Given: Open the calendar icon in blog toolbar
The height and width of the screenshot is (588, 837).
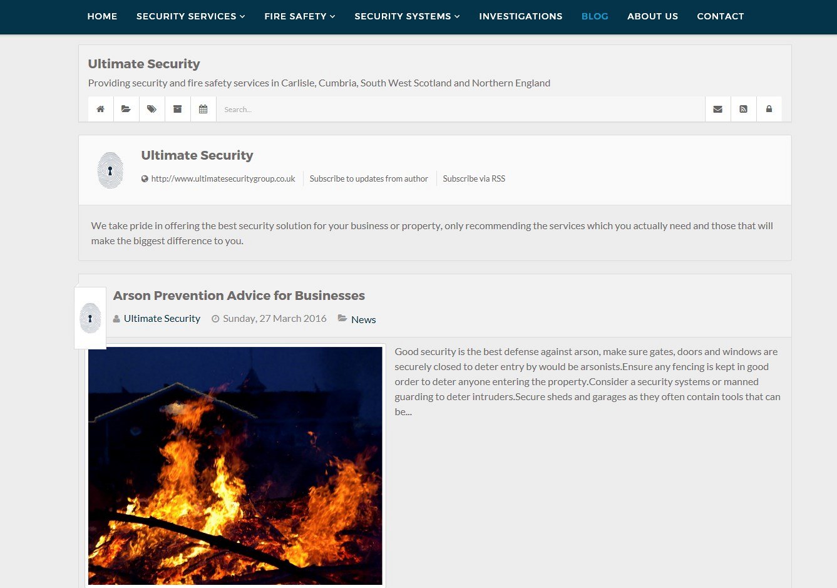Looking at the screenshot, I should tap(203, 109).
